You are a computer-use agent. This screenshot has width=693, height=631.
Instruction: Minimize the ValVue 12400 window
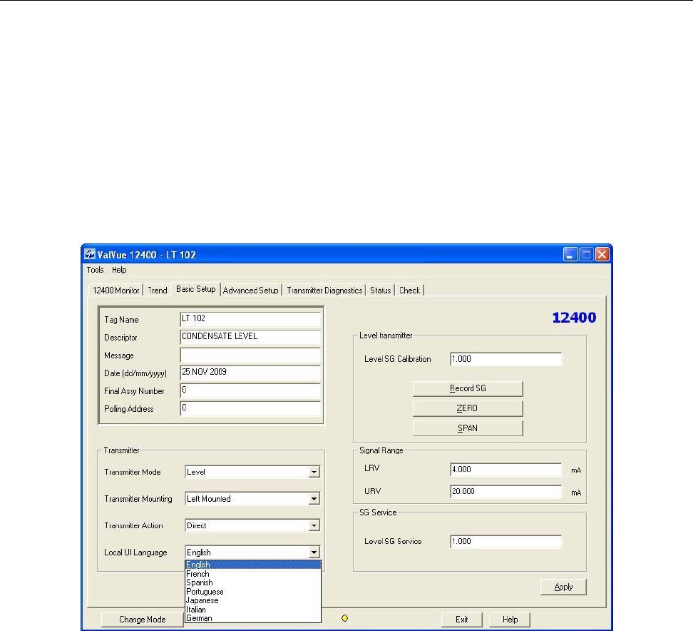point(570,254)
